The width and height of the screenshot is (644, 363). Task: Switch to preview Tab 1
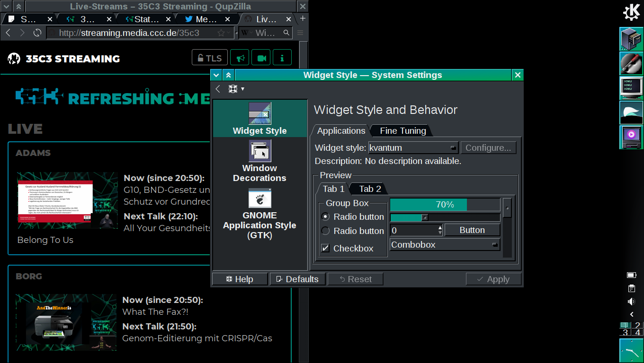coord(333,189)
